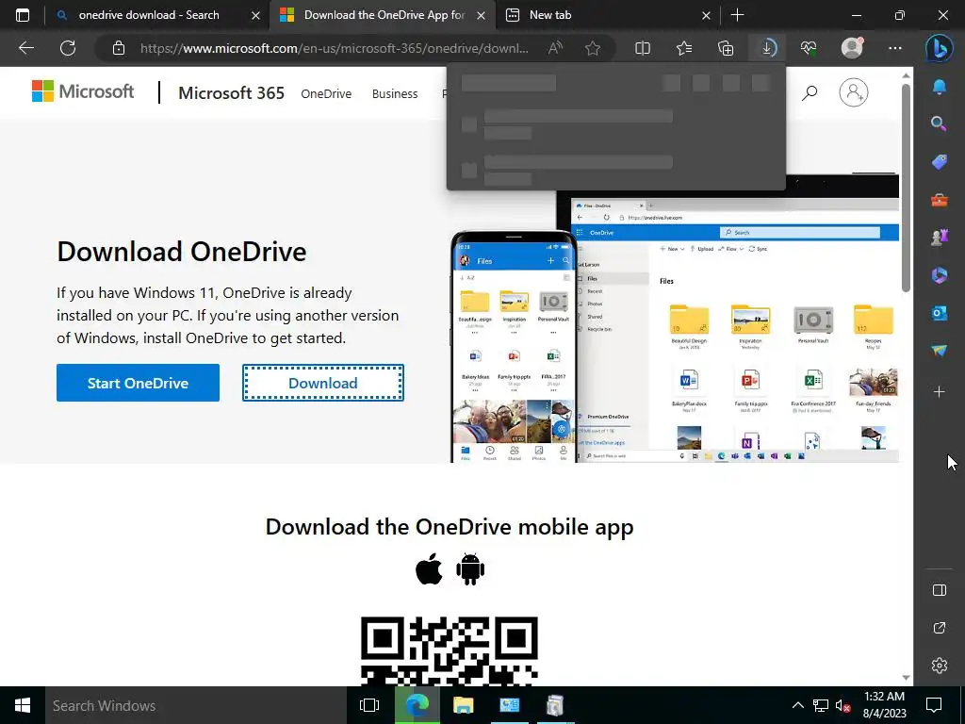Open a new tab with plus button

pos(737,15)
